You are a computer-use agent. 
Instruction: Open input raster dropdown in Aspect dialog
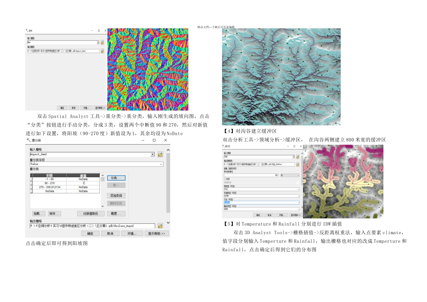pyautogui.click(x=98, y=42)
